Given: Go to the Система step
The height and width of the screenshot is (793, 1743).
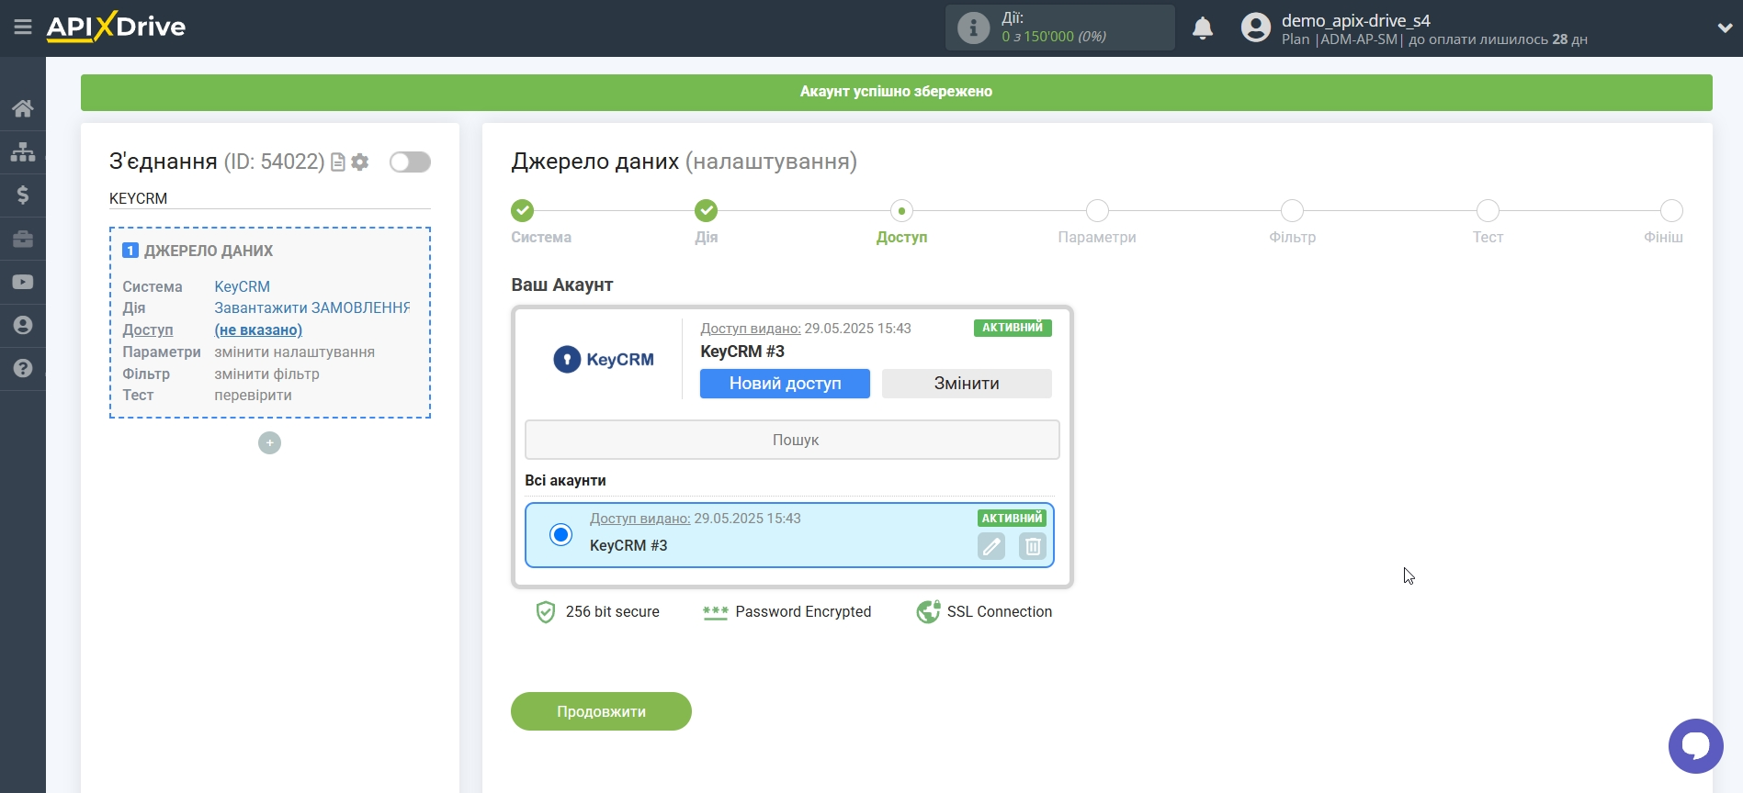Looking at the screenshot, I should coord(523,211).
